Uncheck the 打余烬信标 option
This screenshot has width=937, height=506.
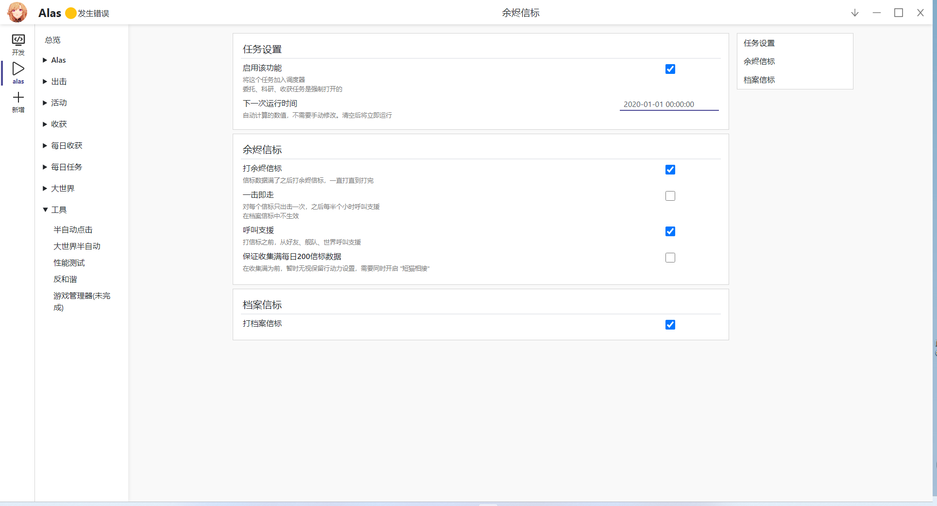coord(670,170)
